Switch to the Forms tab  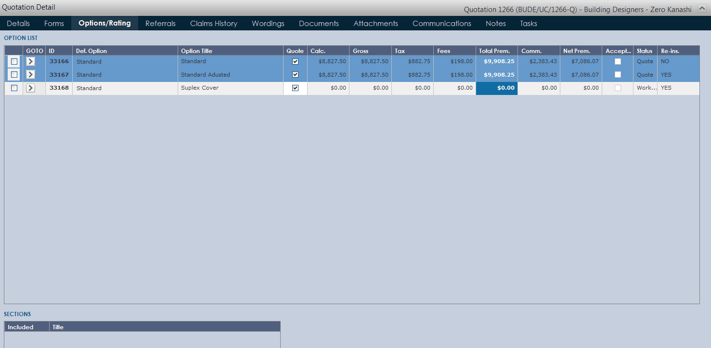(54, 23)
